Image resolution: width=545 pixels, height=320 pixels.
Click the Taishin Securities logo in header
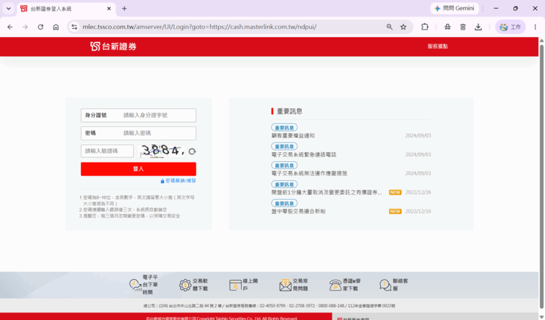[x=113, y=46]
